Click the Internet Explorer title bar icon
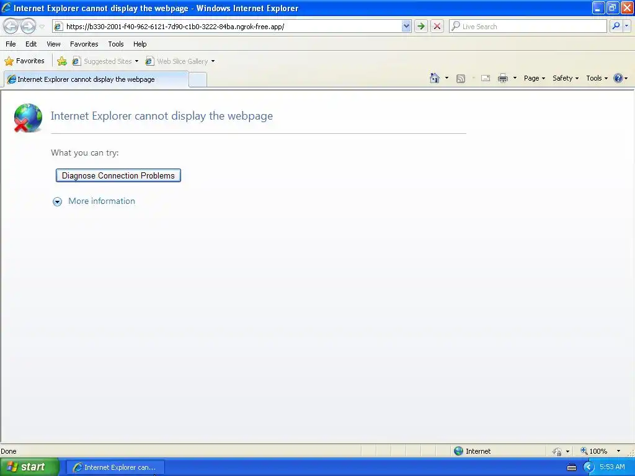635x476 pixels. (x=6, y=7)
